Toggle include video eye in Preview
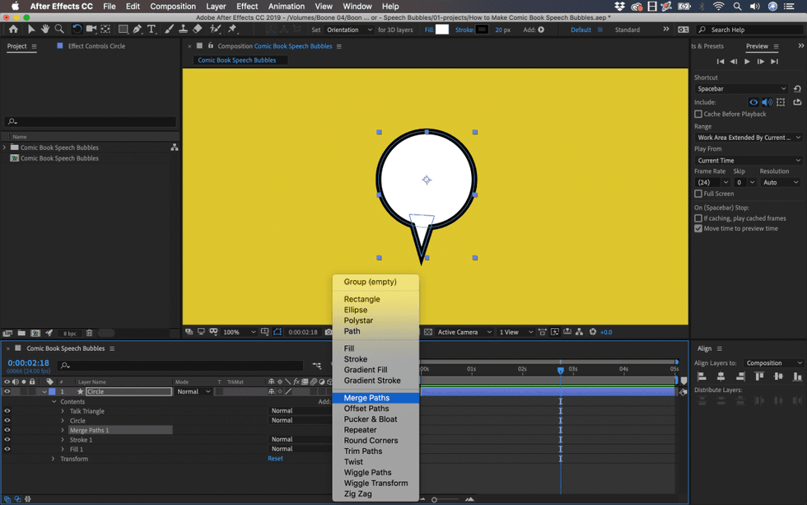Screen dimensions: 807x505 click(753, 102)
